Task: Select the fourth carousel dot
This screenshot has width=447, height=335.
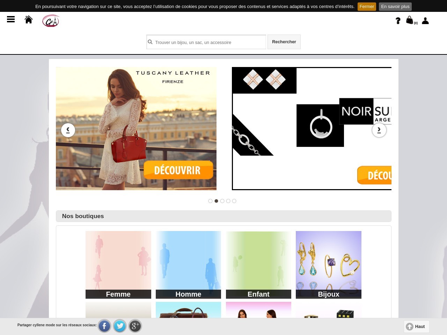Action: pyautogui.click(x=228, y=201)
